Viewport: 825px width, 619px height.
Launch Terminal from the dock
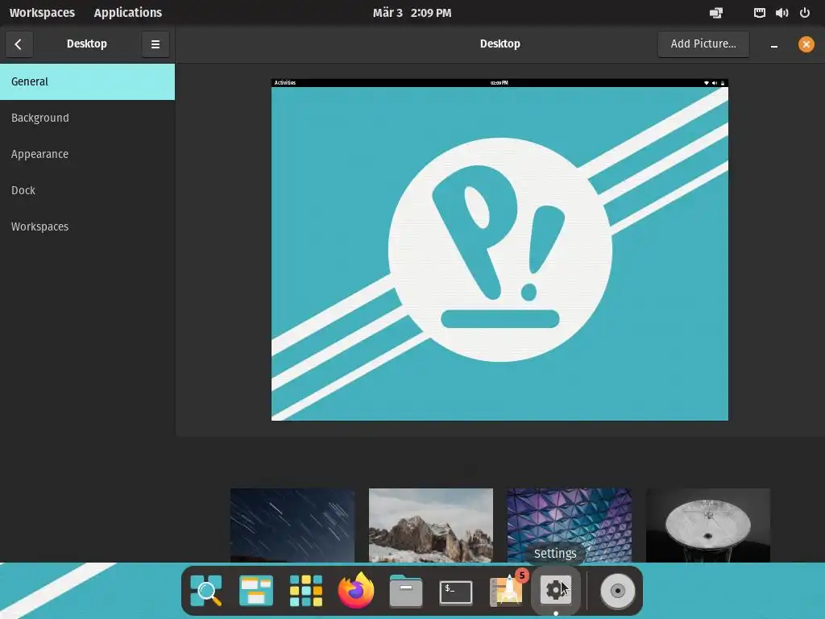456,592
